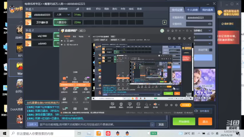Click the microphone icon in bottom toolbar
This screenshot has width=244, height=137.
[146, 105]
